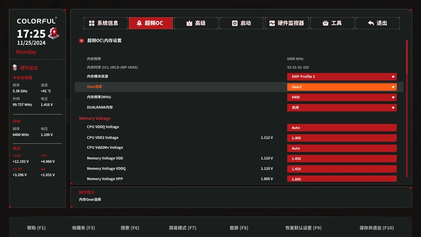The height and width of the screenshot is (237, 421).
Task: Click the CPU VDD2 Voltage 1.400 field
Action: (x=342, y=138)
